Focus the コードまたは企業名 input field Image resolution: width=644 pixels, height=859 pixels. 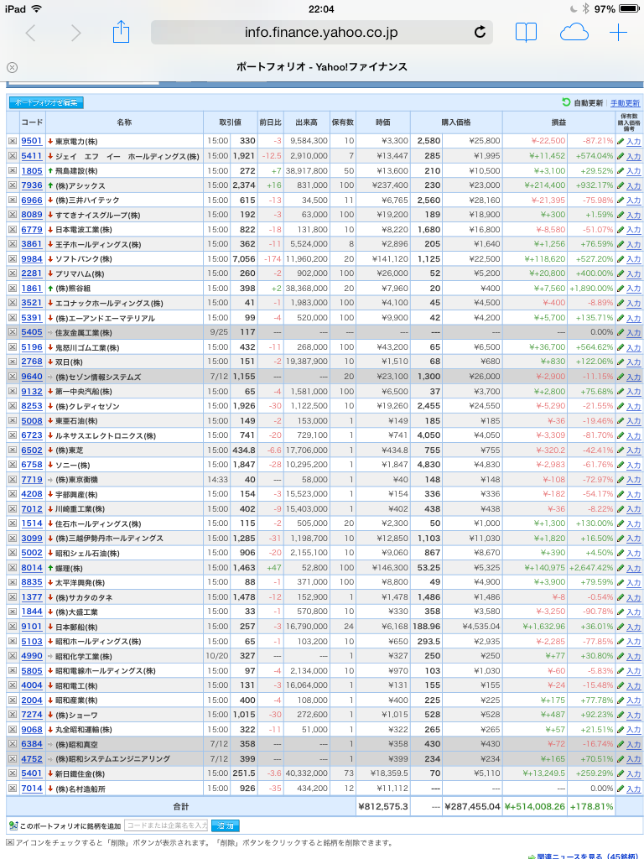(x=167, y=825)
